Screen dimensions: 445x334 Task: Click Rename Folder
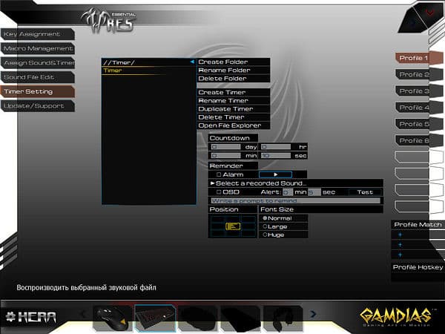tap(234, 71)
